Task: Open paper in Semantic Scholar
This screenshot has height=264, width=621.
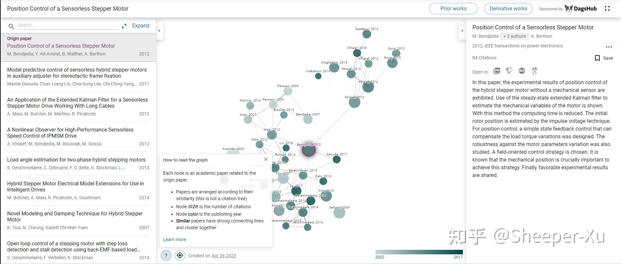Action: (509, 71)
